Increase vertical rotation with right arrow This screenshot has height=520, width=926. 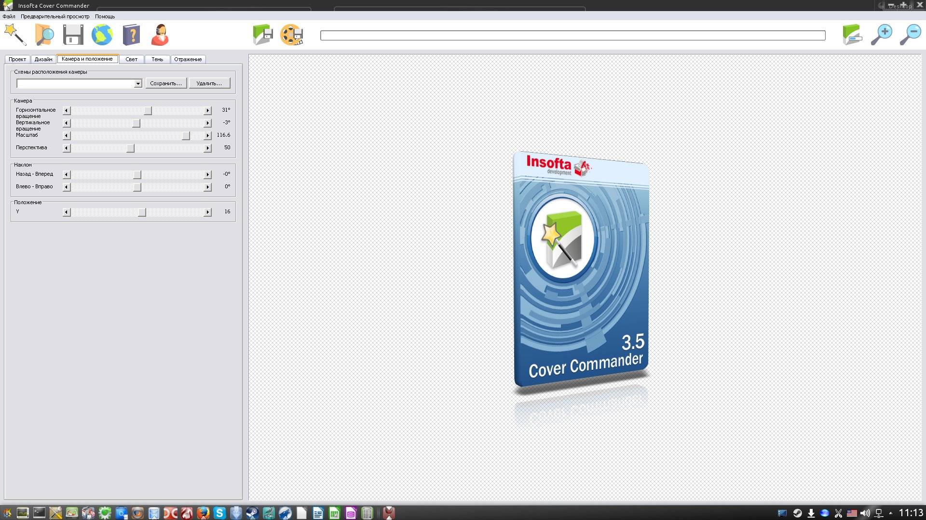click(207, 123)
